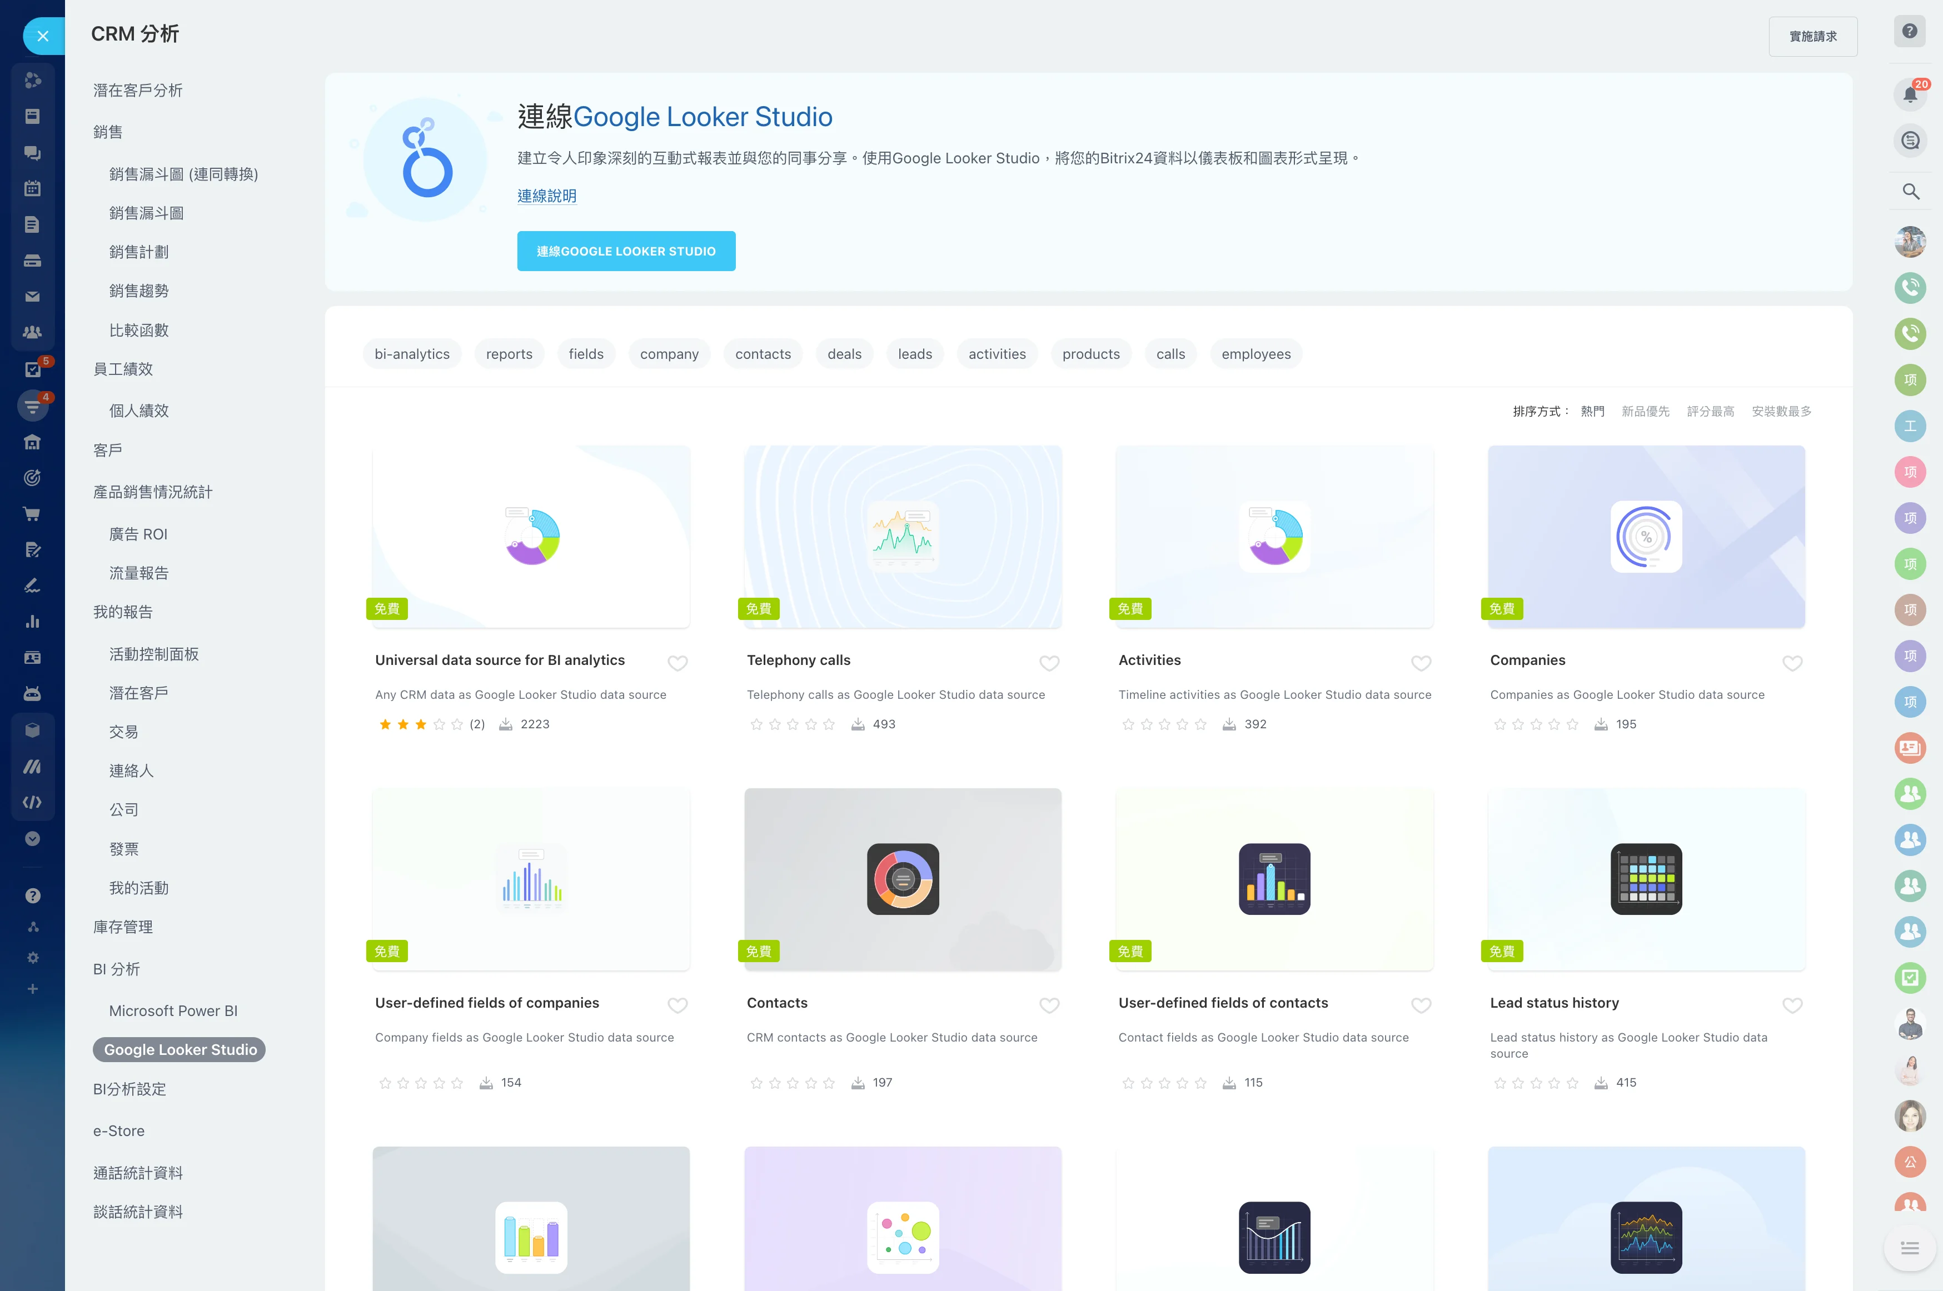Viewport: 1943px width, 1291px height.
Task: Click the help question mark icon
Action: coord(1909,32)
